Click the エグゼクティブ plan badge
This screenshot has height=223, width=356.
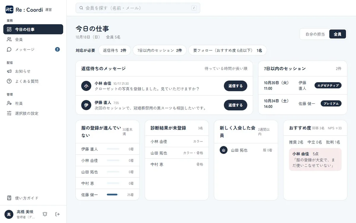[328, 85]
